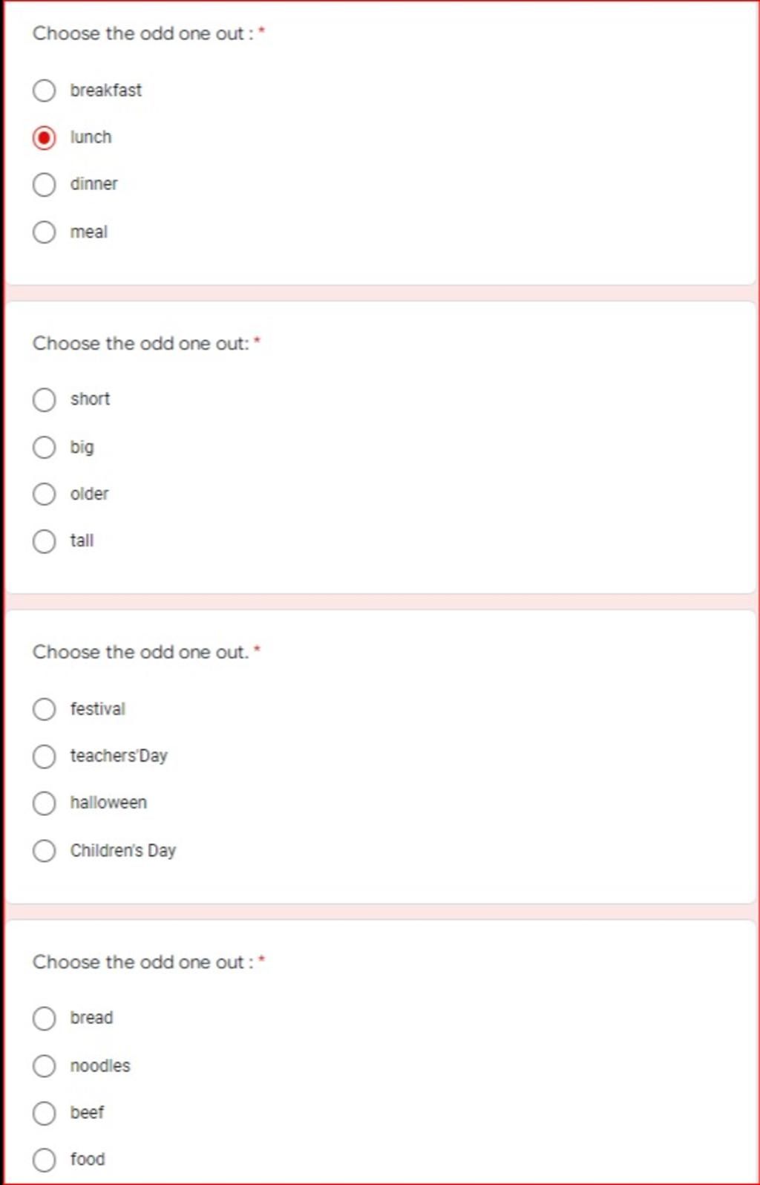Image resolution: width=760 pixels, height=1185 pixels.
Task: Click the lunch answer label text
Action: [91, 137]
